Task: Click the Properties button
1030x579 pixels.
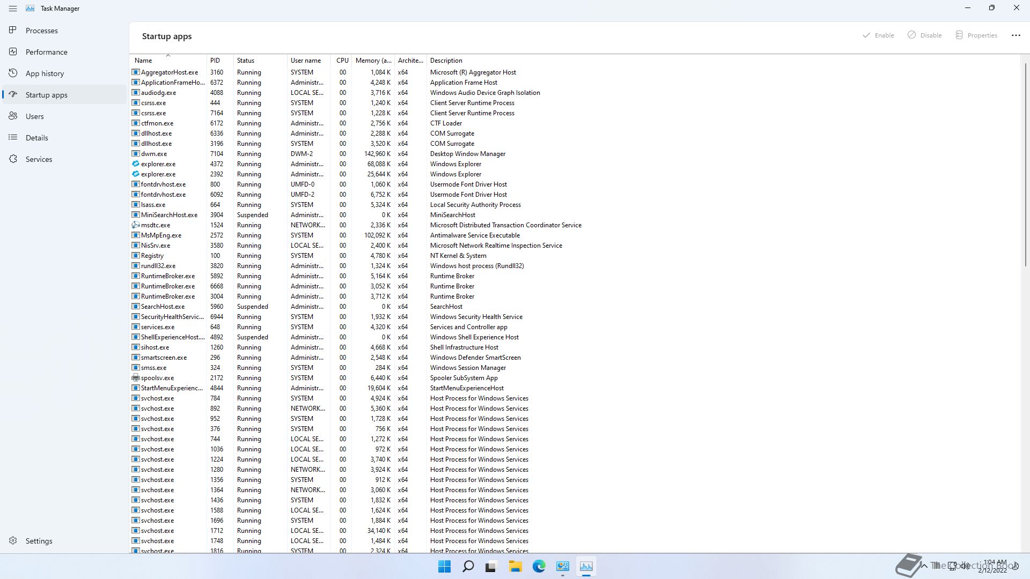Action: point(976,35)
